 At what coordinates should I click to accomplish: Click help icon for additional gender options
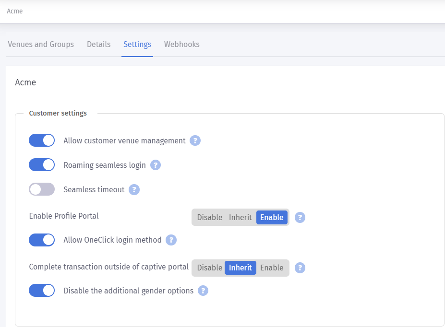coord(203,291)
